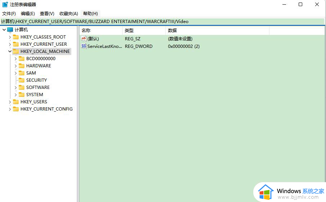Open the 收藏夹(A) menu
This screenshot has height=202, width=326.
(x=68, y=14)
